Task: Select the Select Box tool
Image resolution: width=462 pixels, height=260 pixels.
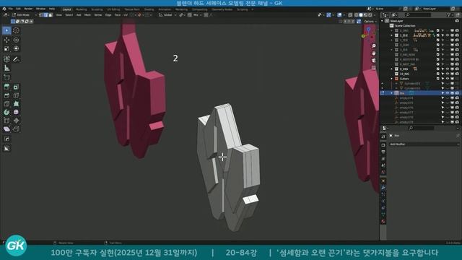Action: [6, 30]
